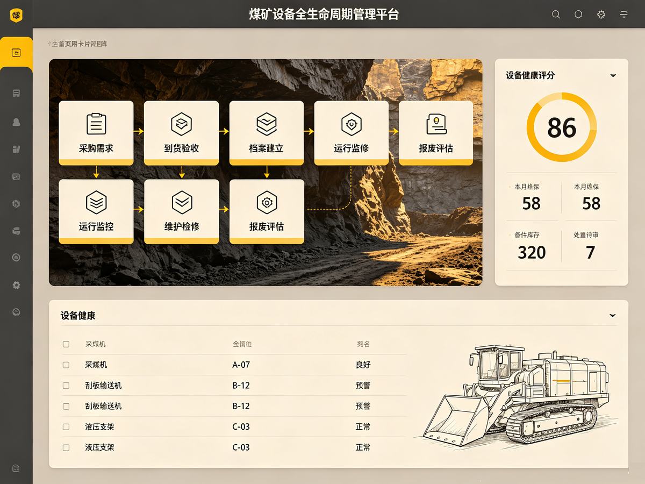Click the hexagon icon on 维护检修 card
645x484 pixels.
(x=182, y=202)
